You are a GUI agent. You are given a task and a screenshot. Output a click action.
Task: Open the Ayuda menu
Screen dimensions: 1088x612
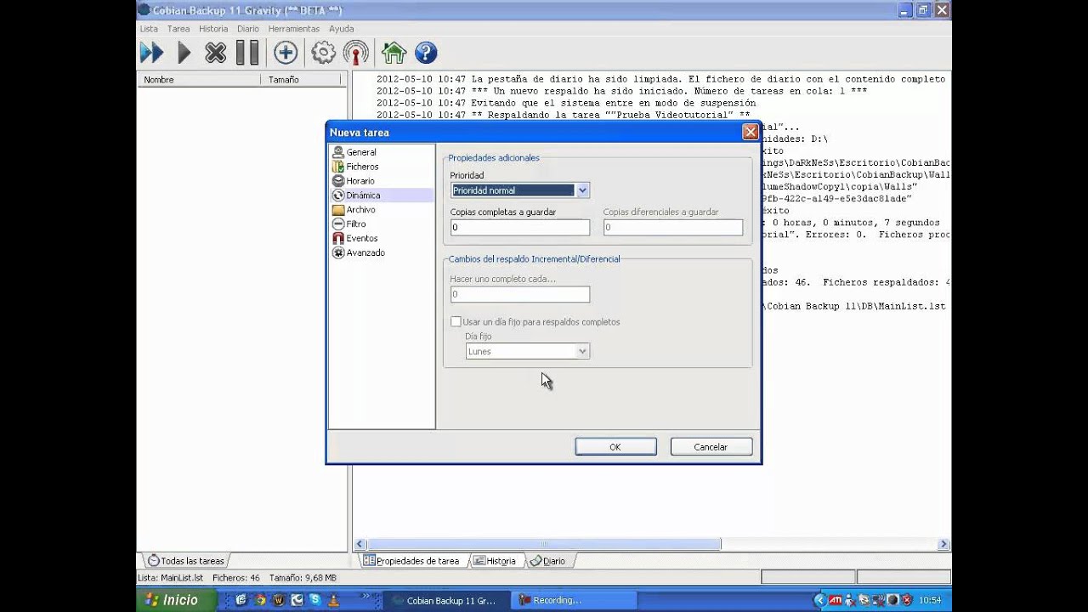[341, 29]
